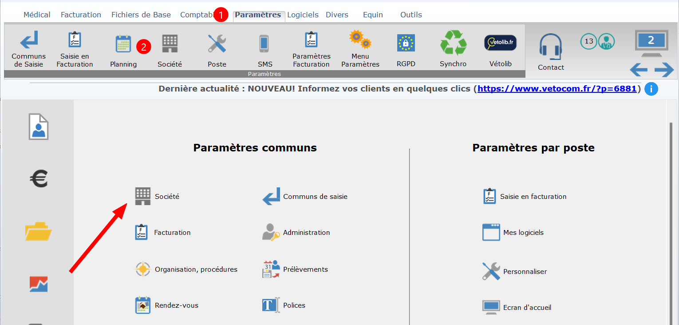This screenshot has width=679, height=325.
Task: Open the yellow folder sidebar icon
Action: coord(39,231)
